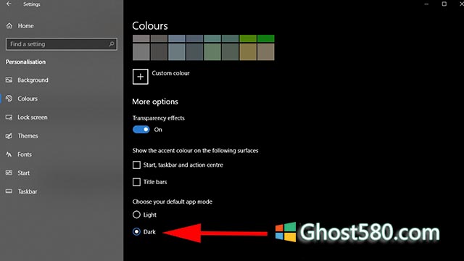Viewport: 464px width, 261px height.
Task: Click the Transparency effects label
Action: (159, 118)
